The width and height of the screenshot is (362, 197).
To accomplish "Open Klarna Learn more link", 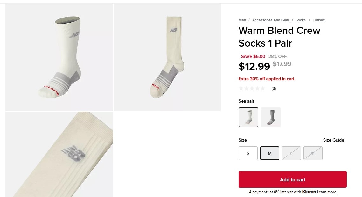I will (326, 192).
